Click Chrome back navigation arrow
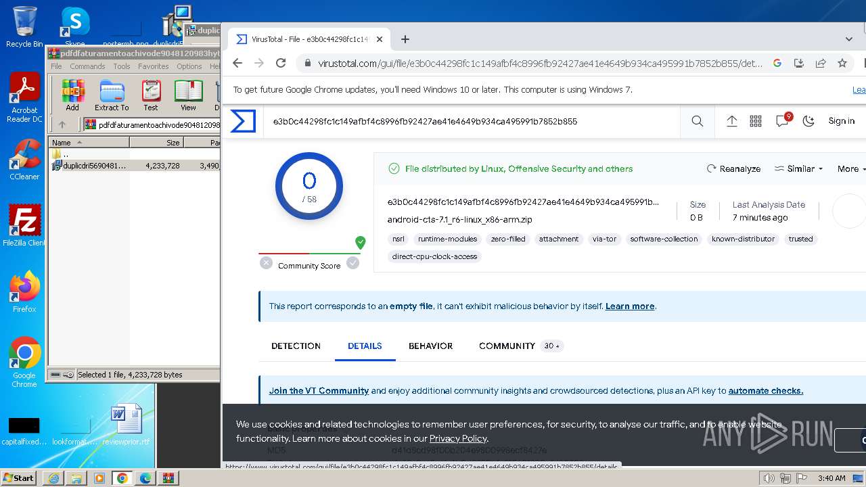The image size is (866, 487). pyautogui.click(x=237, y=63)
